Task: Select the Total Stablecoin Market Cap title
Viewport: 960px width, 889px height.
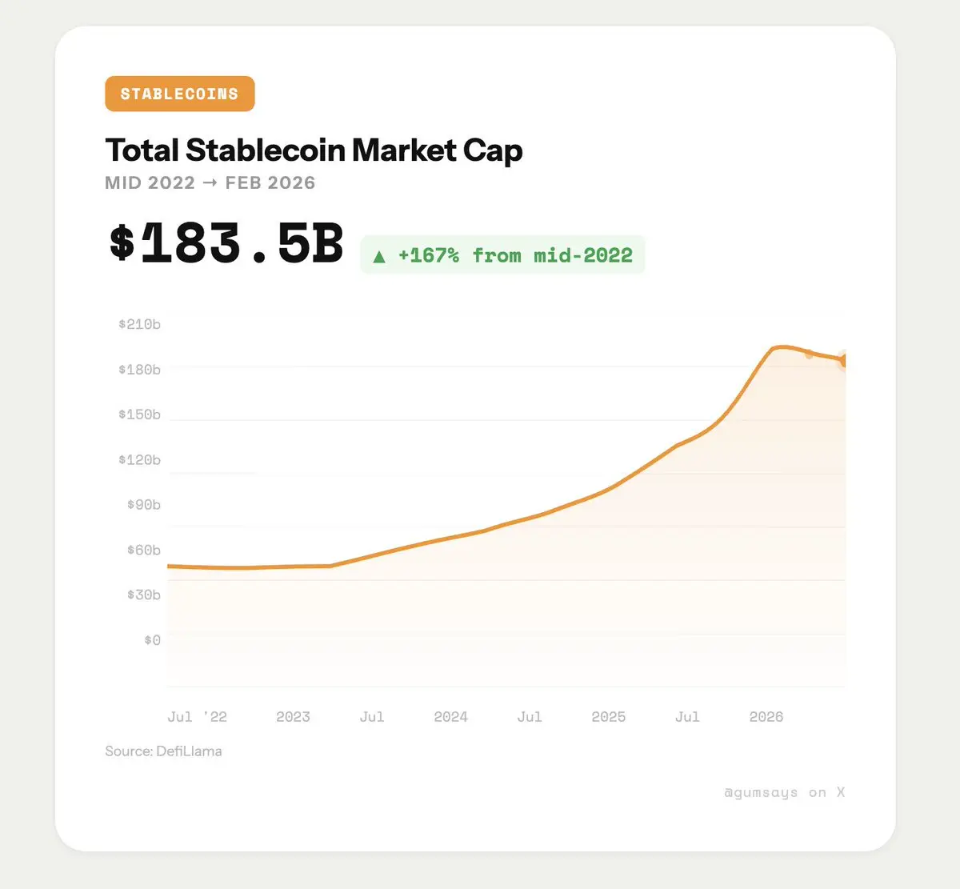Action: (x=314, y=150)
